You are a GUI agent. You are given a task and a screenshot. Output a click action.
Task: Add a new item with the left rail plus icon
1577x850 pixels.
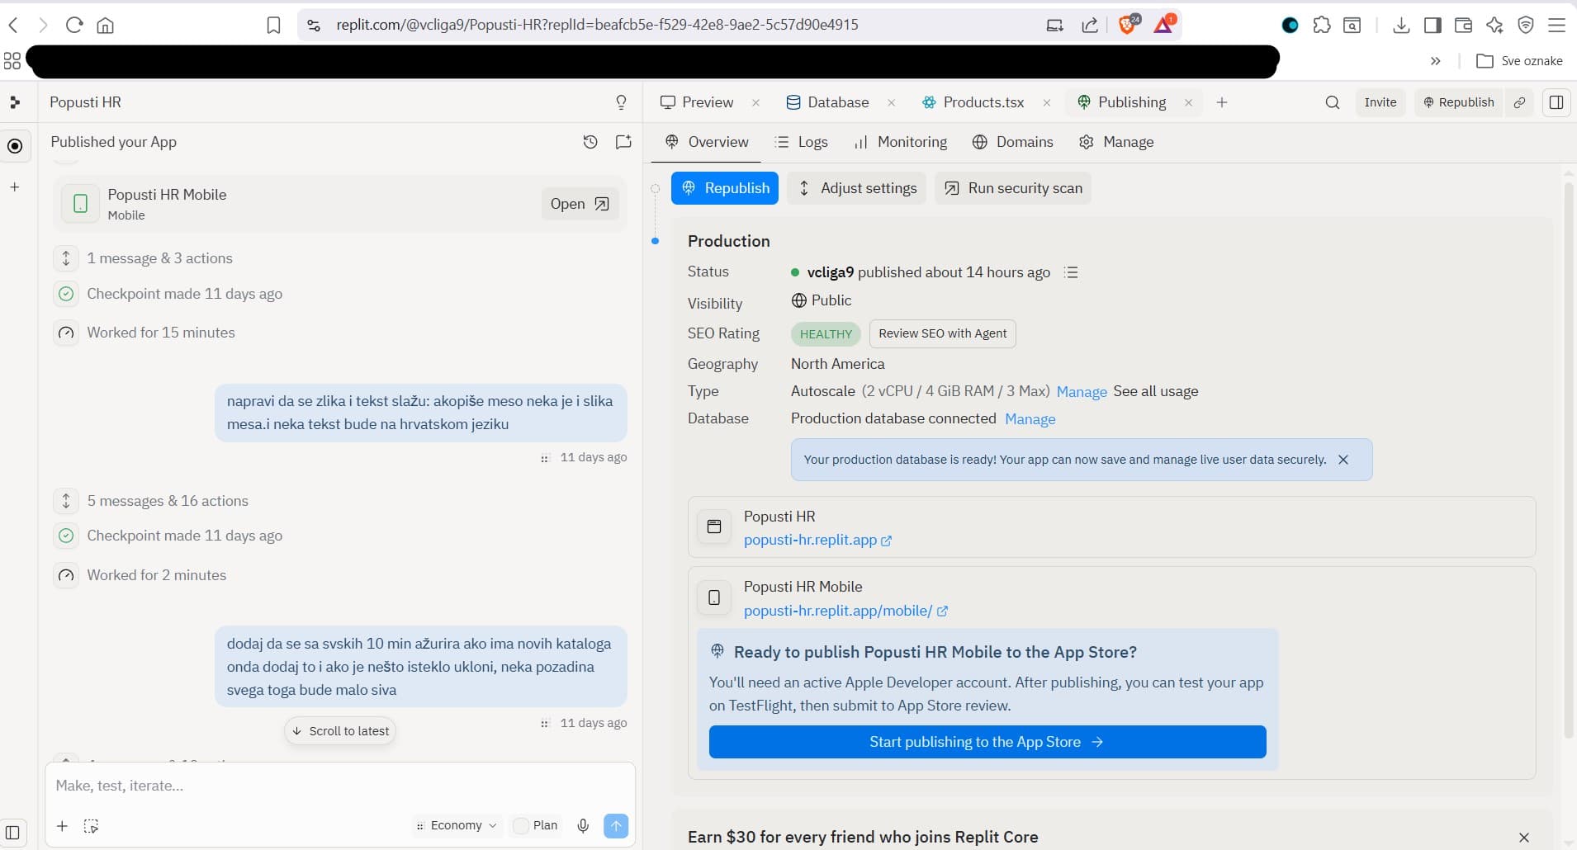[x=15, y=187]
